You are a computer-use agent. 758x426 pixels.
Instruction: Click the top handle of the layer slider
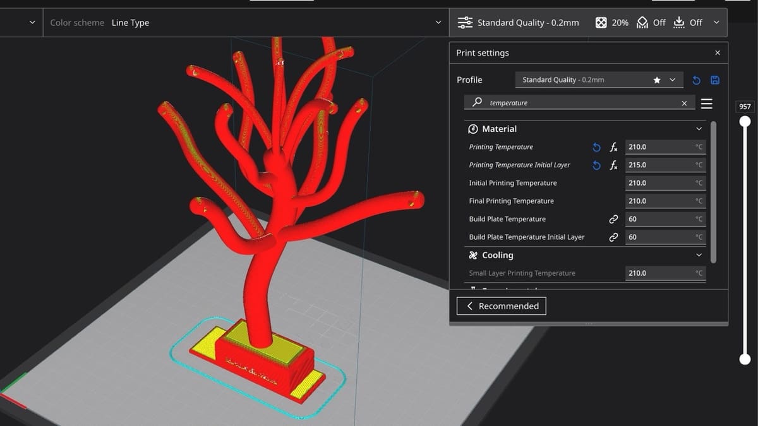click(745, 121)
